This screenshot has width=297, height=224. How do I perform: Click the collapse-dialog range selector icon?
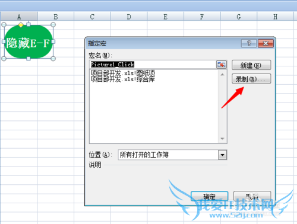coord(222,65)
